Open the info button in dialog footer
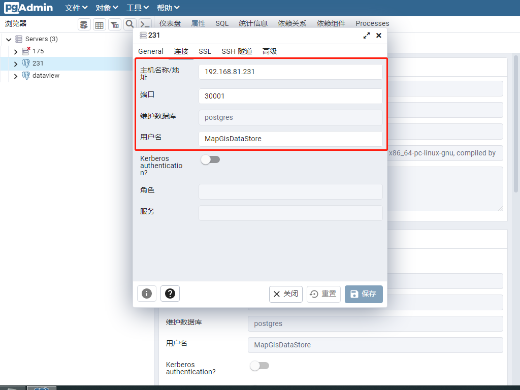This screenshot has height=390, width=520. pos(147,294)
